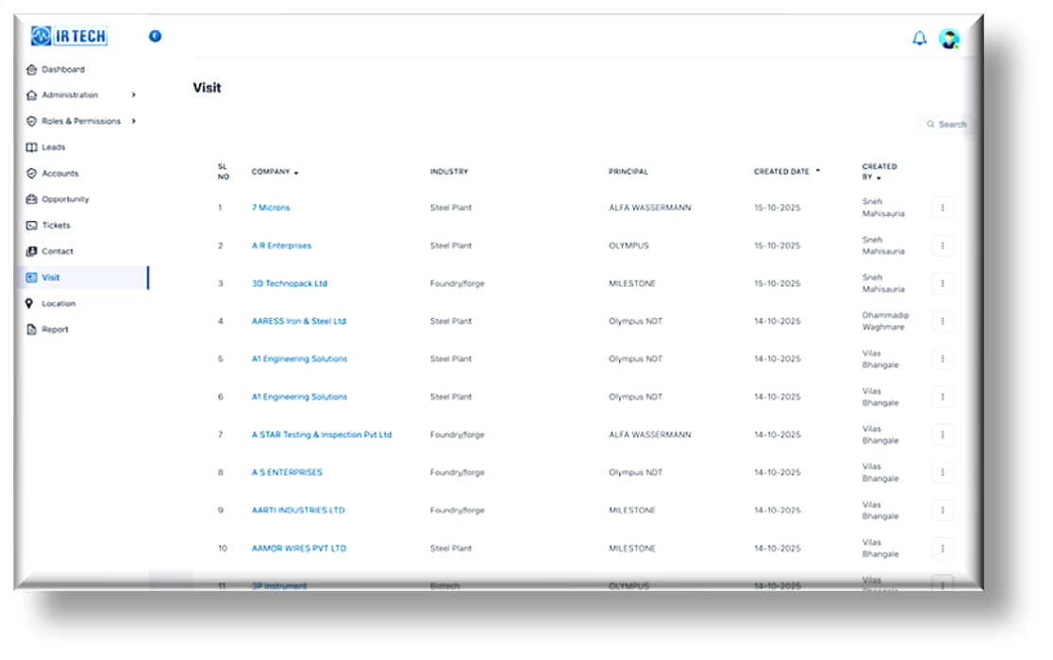Open Location menu item
The height and width of the screenshot is (660, 1053).
point(58,304)
